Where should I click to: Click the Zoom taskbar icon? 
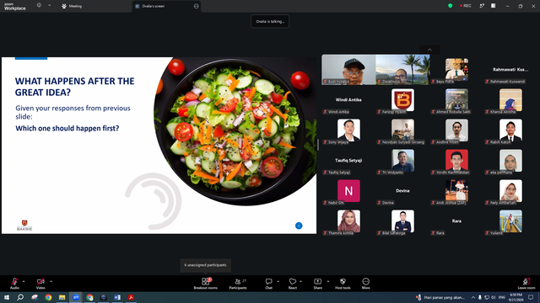[76, 297]
